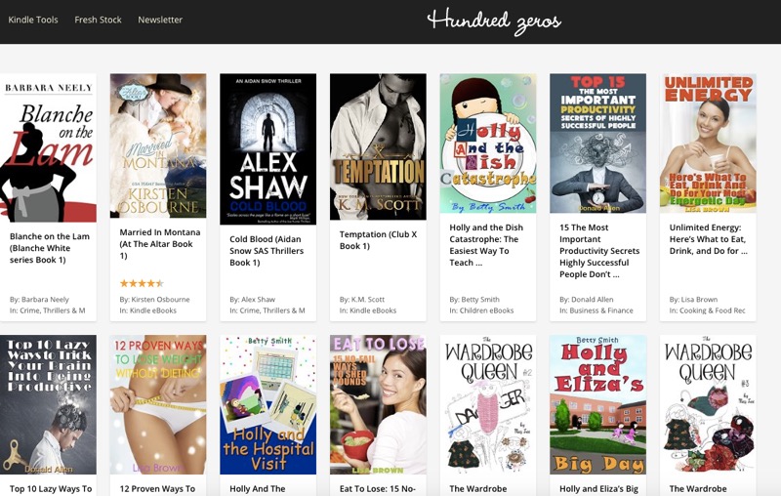Screen dimensions: 781x496
Task: Click author line By: Lisa Brown
Action: click(693, 300)
